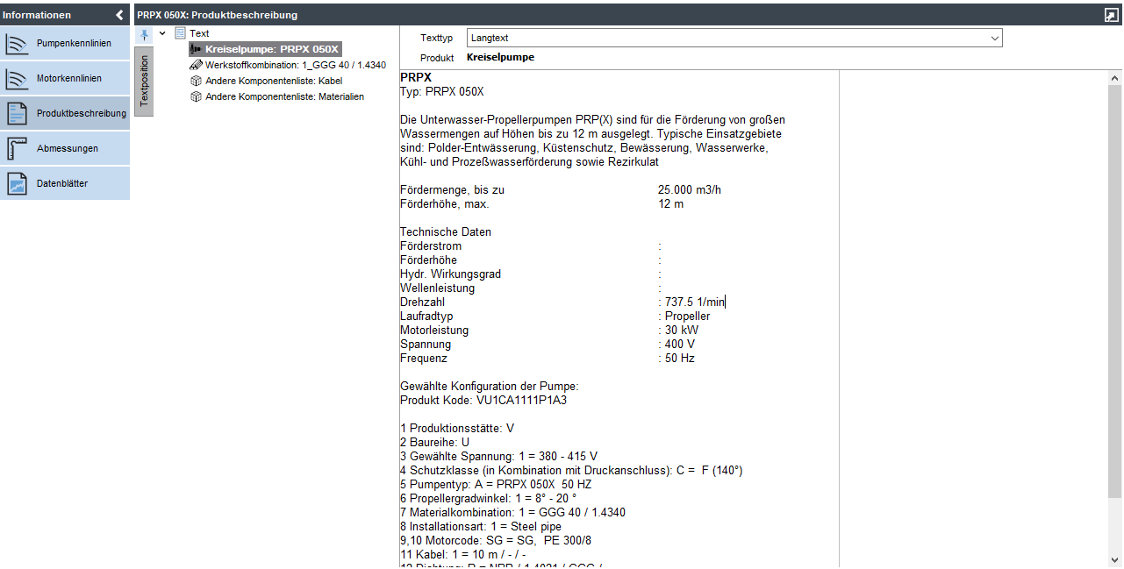
Task: Open the Datenblätter chart icon
Action: pyautogui.click(x=18, y=184)
